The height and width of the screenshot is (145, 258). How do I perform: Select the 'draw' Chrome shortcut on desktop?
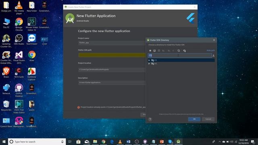(x=32, y=56)
